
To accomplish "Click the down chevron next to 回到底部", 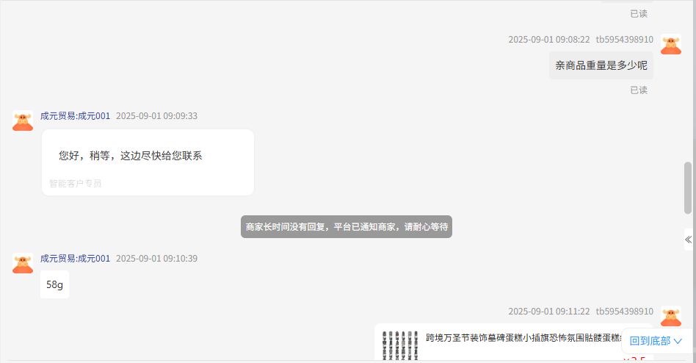I will (678, 341).
